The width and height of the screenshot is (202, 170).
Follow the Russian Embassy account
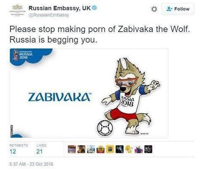(178, 9)
